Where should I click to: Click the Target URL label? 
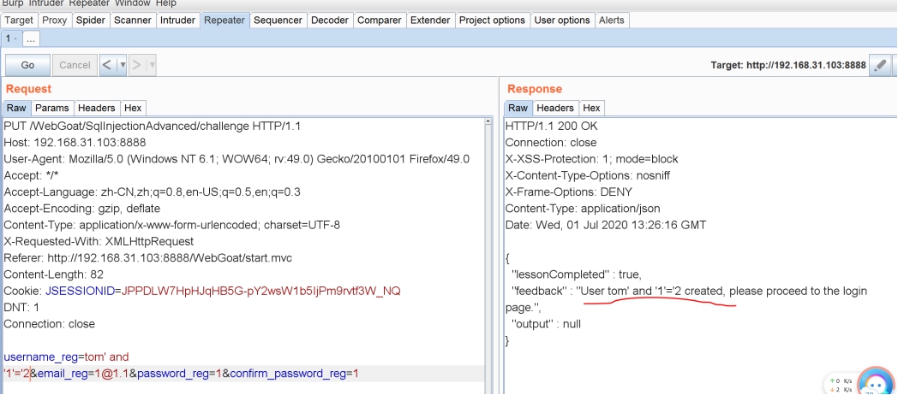[788, 65]
